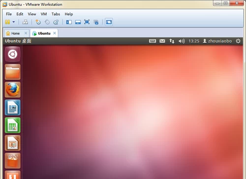Open the snapshot manager icon

(x=56, y=22)
